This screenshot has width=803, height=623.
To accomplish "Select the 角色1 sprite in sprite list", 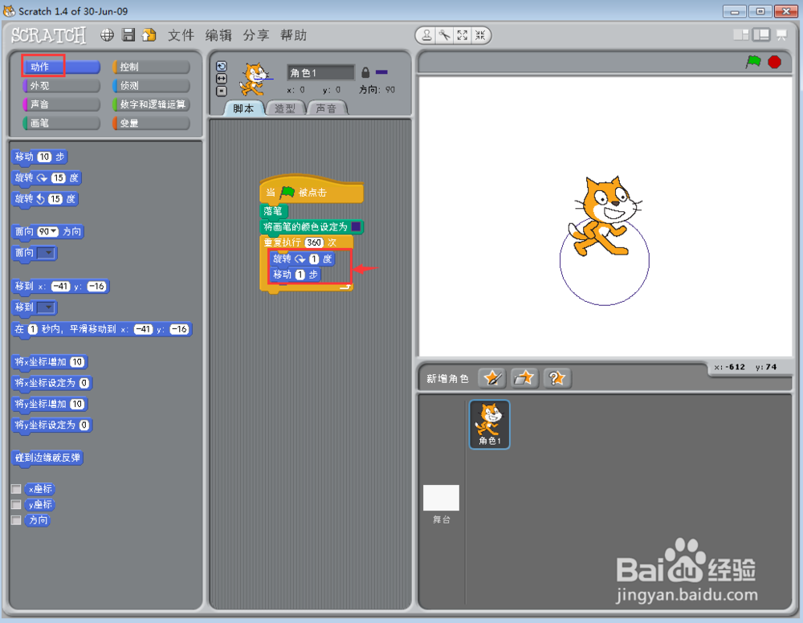I will tap(490, 425).
